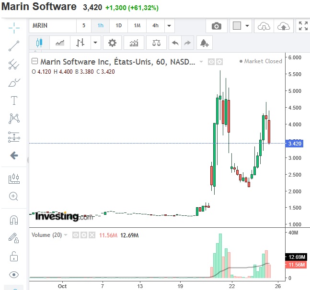Viewport: 310px width, 290px height.
Task: Select the trend line drawing tool
Action: click(14, 46)
